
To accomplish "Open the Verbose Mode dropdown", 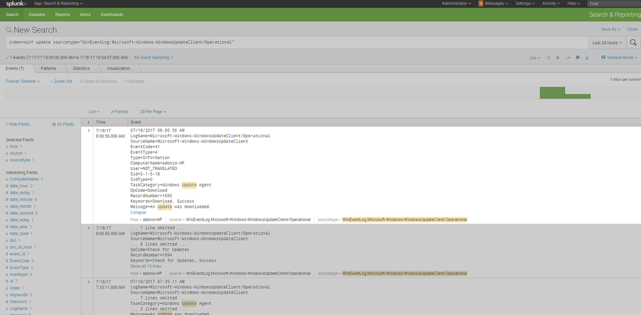I will click(x=620, y=58).
